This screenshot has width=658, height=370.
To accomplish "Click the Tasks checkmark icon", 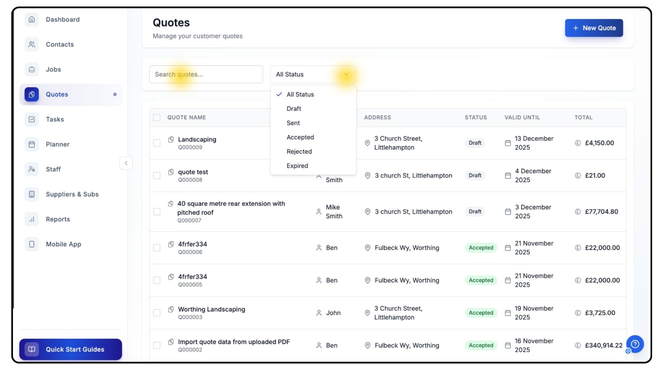I will 32,119.
